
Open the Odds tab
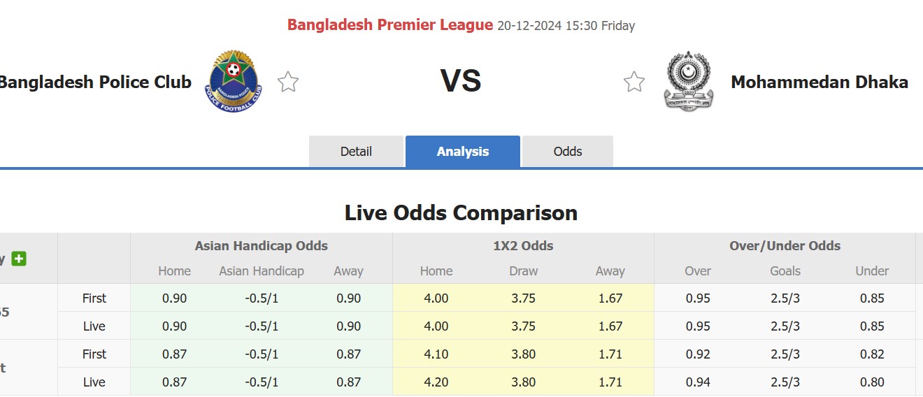567,152
